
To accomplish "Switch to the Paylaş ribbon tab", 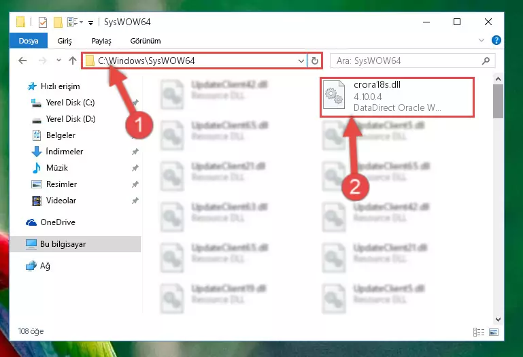I will tap(101, 41).
